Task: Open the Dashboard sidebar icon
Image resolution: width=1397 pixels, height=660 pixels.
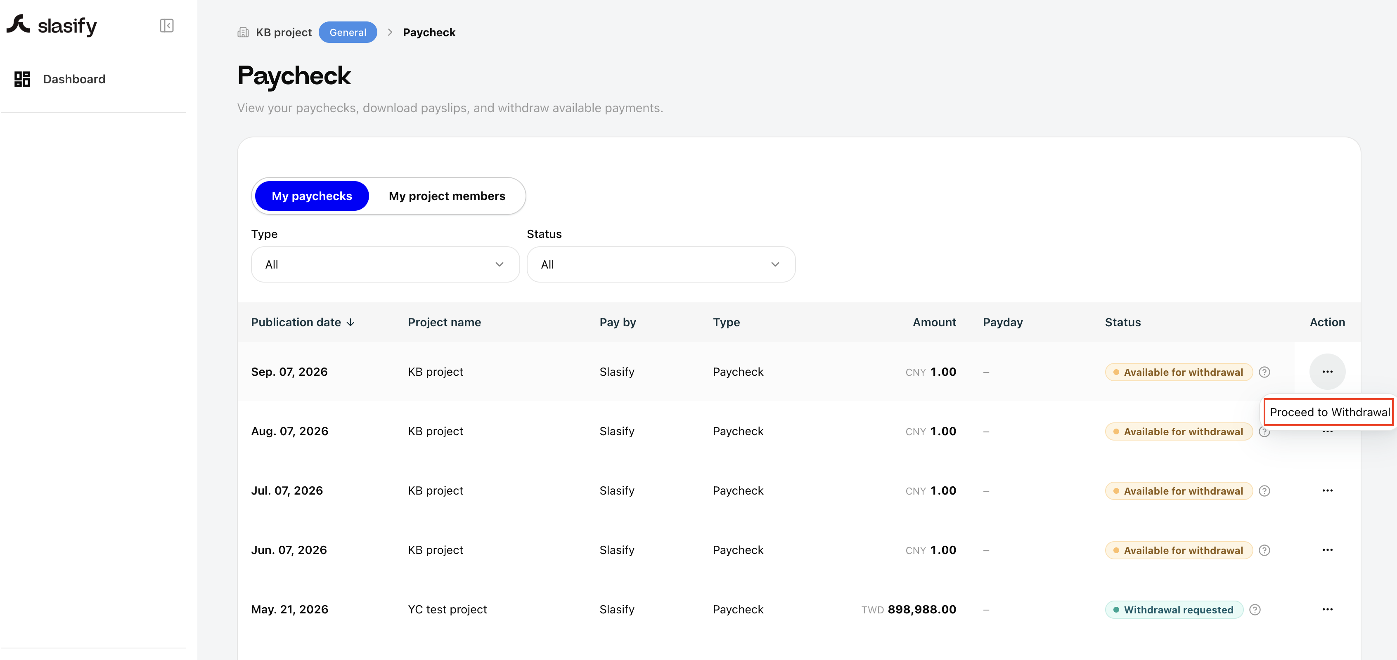Action: [x=22, y=79]
